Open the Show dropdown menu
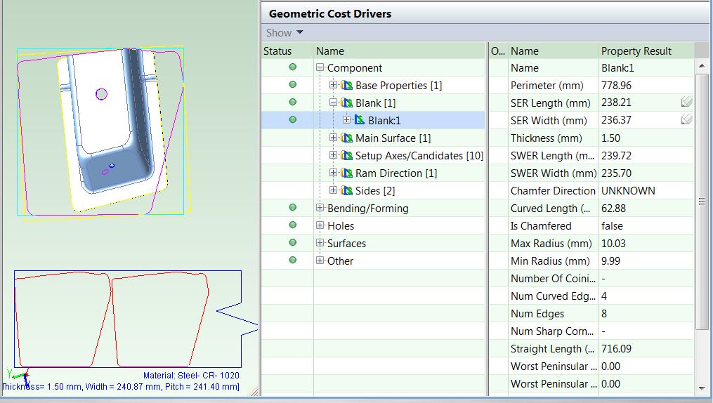Screen dimensions: 713x403 click(284, 32)
